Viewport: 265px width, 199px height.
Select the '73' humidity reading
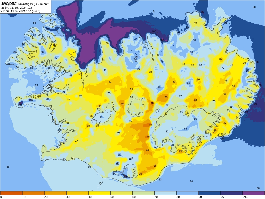[119, 133]
